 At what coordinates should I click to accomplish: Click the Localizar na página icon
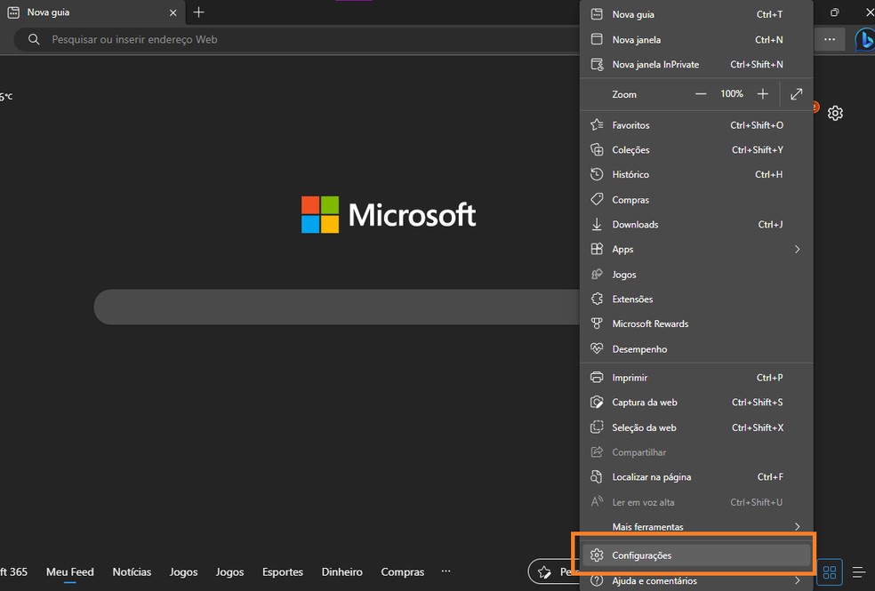pos(597,476)
